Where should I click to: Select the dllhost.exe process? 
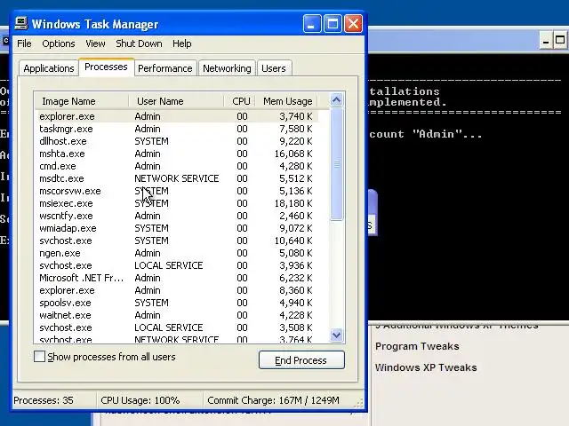pos(177,141)
